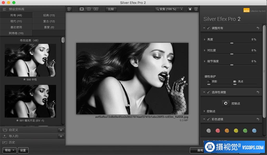The height and width of the screenshot is (155, 267).
Task: Click the 0.3 MP image size text
Action: click(184, 120)
